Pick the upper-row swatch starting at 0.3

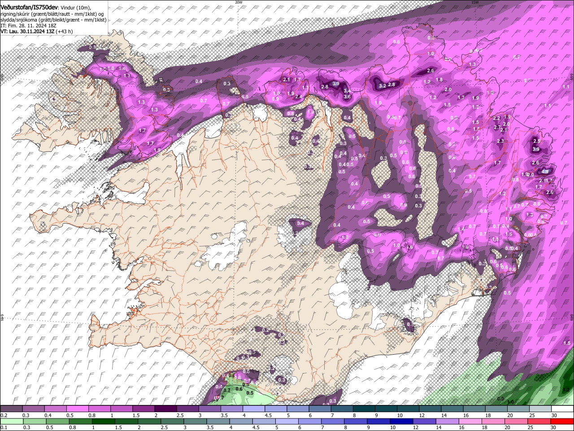(x=34, y=409)
